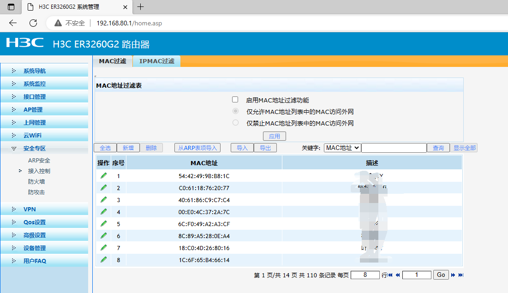Click the Go page button
508x293 pixels.
click(x=441, y=275)
